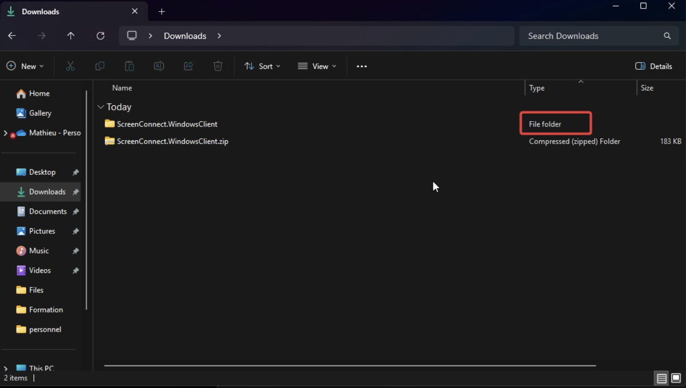Click inside the Search Downloads field

pyautogui.click(x=585, y=36)
